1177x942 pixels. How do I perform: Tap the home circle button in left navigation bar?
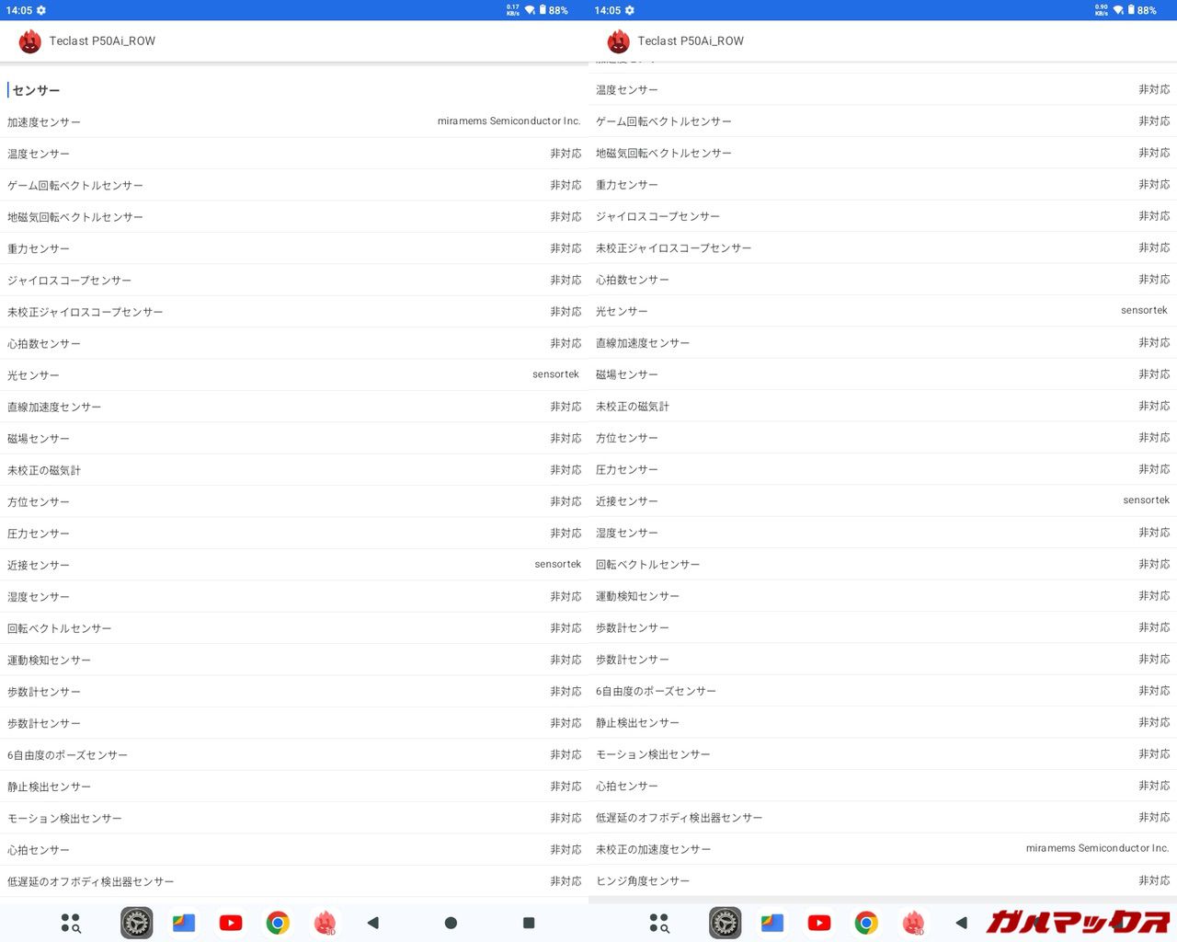[x=451, y=923]
